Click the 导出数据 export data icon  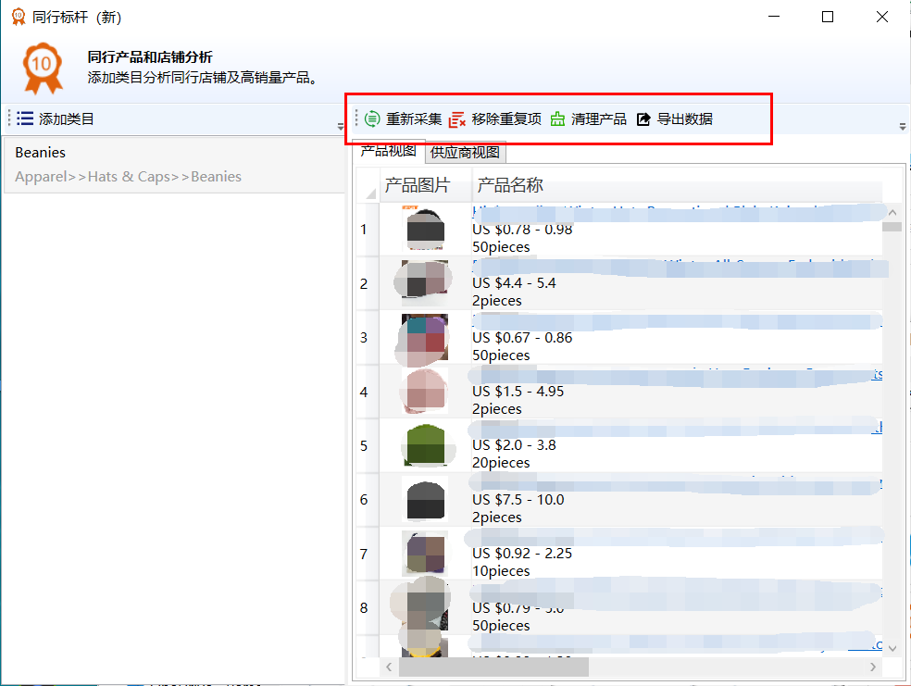[x=643, y=119]
